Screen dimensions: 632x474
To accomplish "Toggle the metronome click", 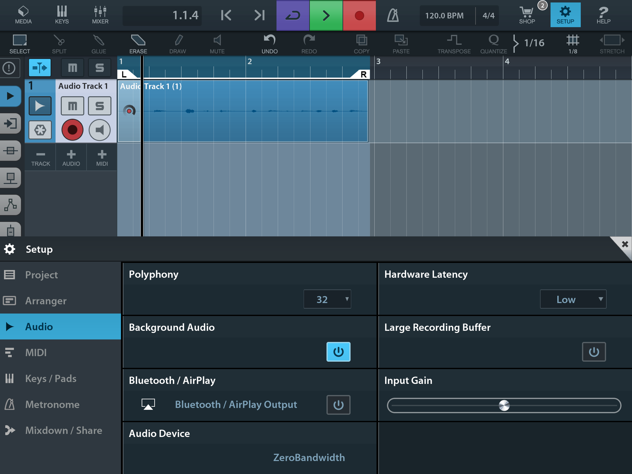I will click(x=393, y=15).
